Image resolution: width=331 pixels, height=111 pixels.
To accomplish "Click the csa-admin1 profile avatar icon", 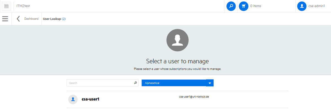I will [x=302, y=6].
